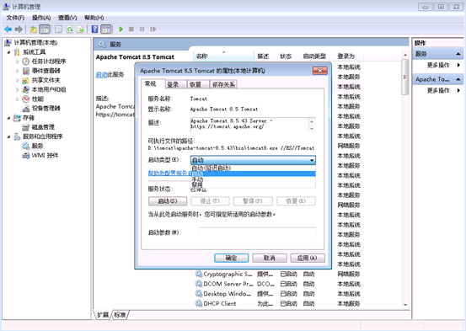This screenshot has width=466, height=331.
Task: Choose 禁用 in the startup type list
Action: point(253,184)
